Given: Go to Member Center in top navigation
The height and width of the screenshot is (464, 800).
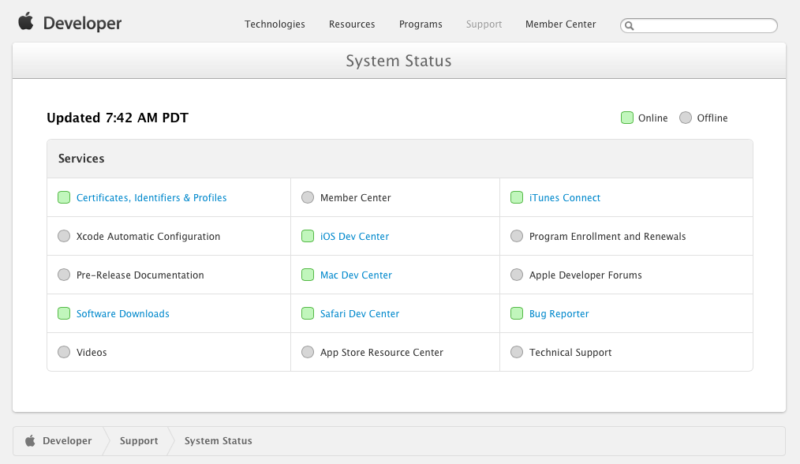Looking at the screenshot, I should coord(561,24).
